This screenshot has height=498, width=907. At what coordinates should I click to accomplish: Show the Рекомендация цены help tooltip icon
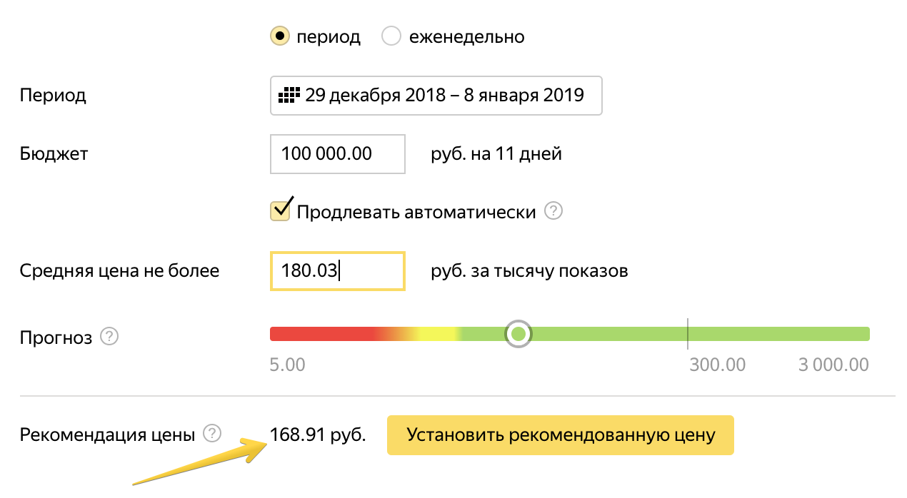pos(212,433)
